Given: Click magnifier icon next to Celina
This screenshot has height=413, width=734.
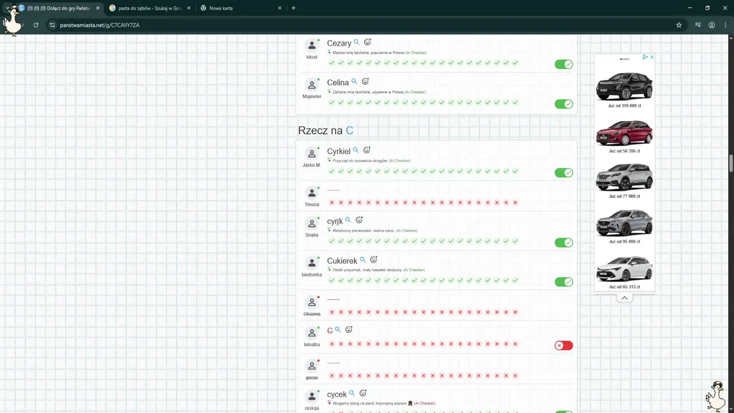Looking at the screenshot, I should click(354, 82).
